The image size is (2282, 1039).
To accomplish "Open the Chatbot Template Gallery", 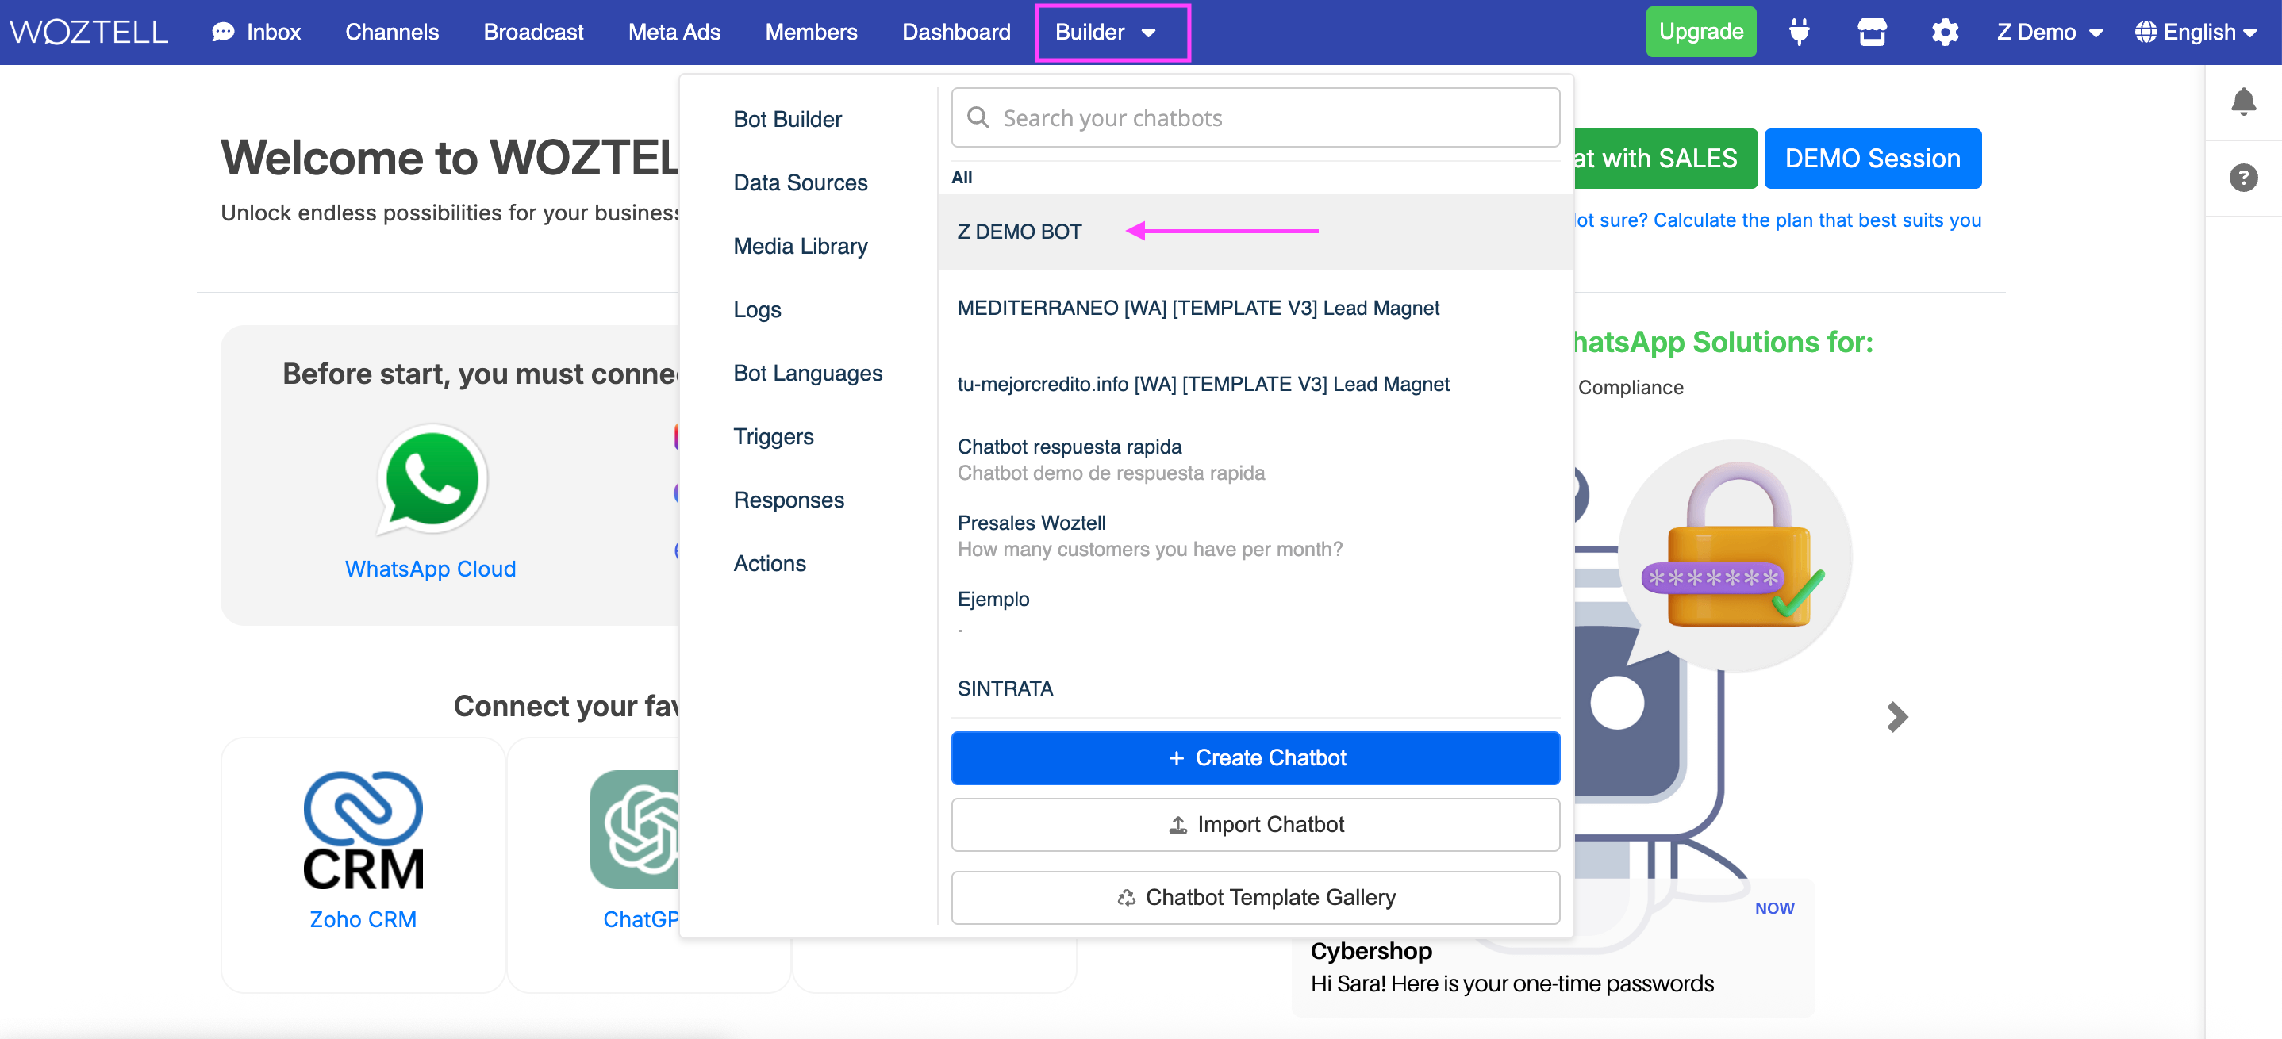I will [x=1255, y=897].
